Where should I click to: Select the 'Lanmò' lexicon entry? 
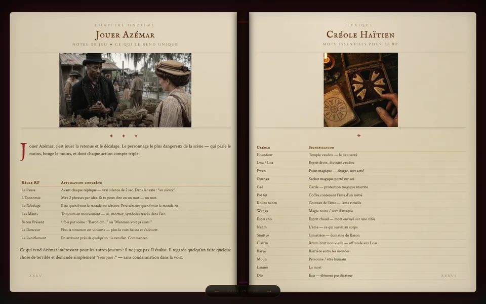click(x=360, y=268)
